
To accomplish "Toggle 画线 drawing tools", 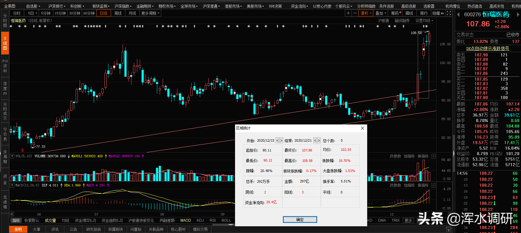I will 409,13.
